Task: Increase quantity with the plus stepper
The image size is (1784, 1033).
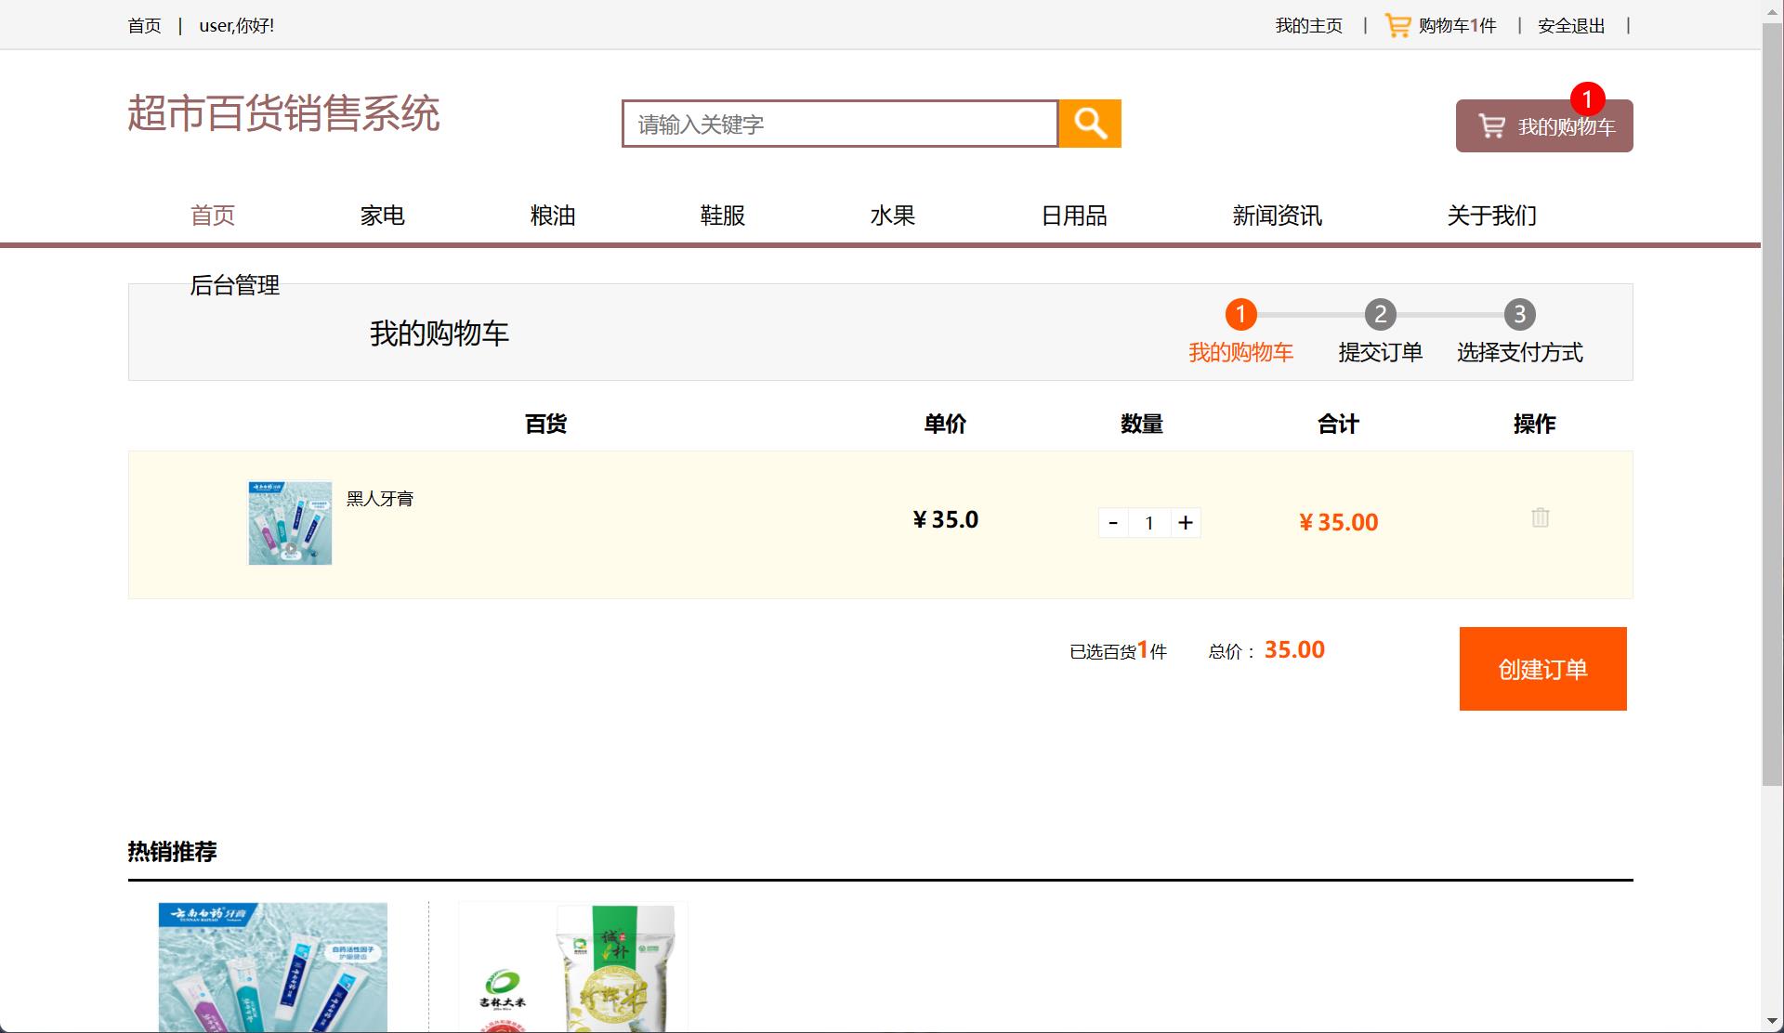Action: click(x=1186, y=522)
